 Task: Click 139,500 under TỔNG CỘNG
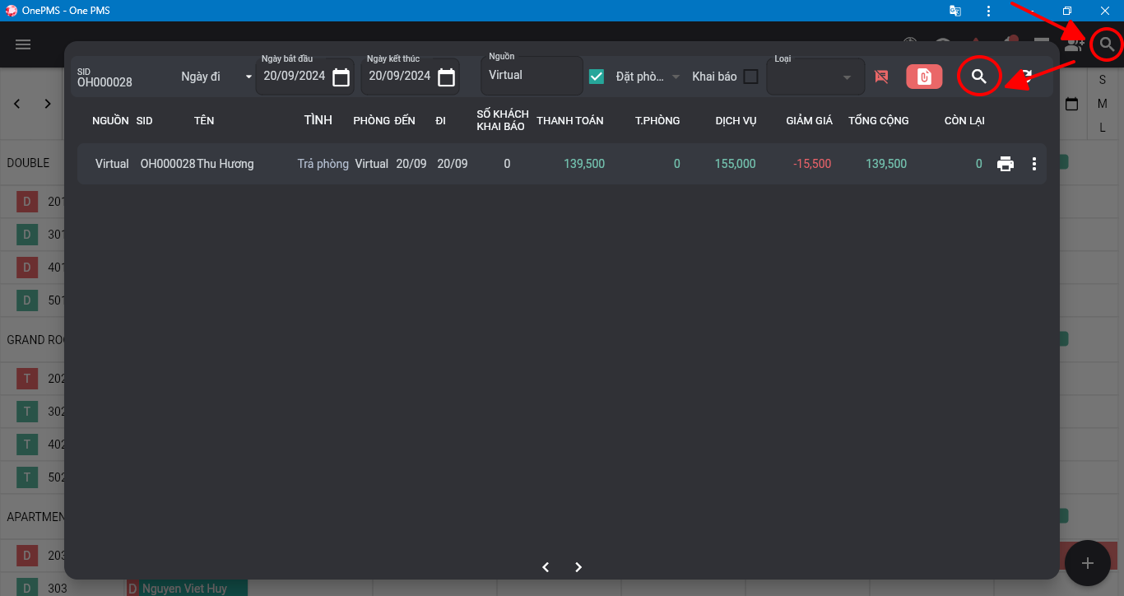point(886,164)
